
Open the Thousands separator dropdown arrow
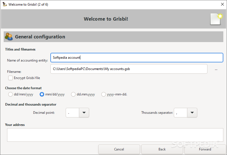coord(192,113)
